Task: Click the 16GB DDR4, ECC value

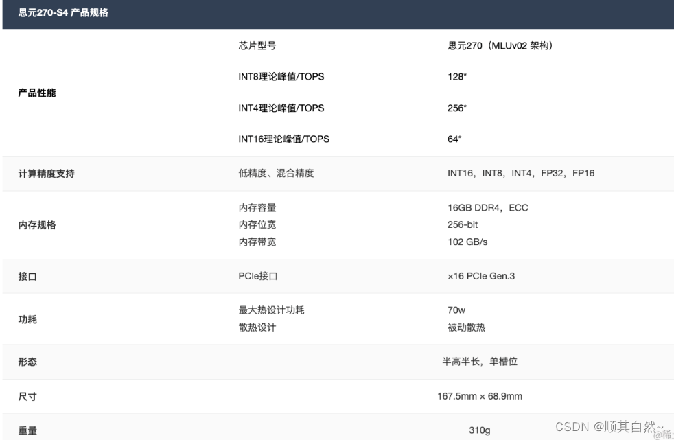Action: pos(488,207)
